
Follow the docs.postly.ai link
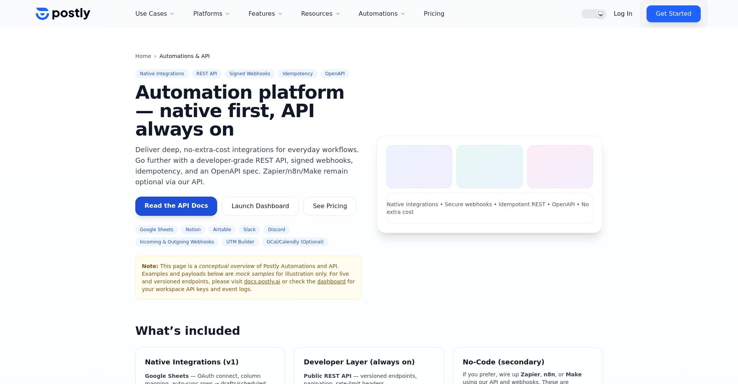pyautogui.click(x=262, y=281)
